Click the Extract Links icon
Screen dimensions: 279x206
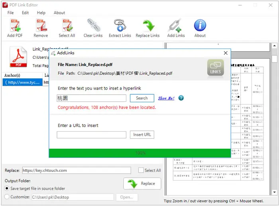pos(120,25)
